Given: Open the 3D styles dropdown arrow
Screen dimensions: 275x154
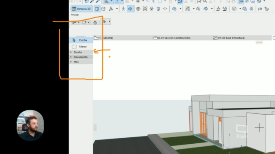Looking at the screenshot, I should coord(180,9).
